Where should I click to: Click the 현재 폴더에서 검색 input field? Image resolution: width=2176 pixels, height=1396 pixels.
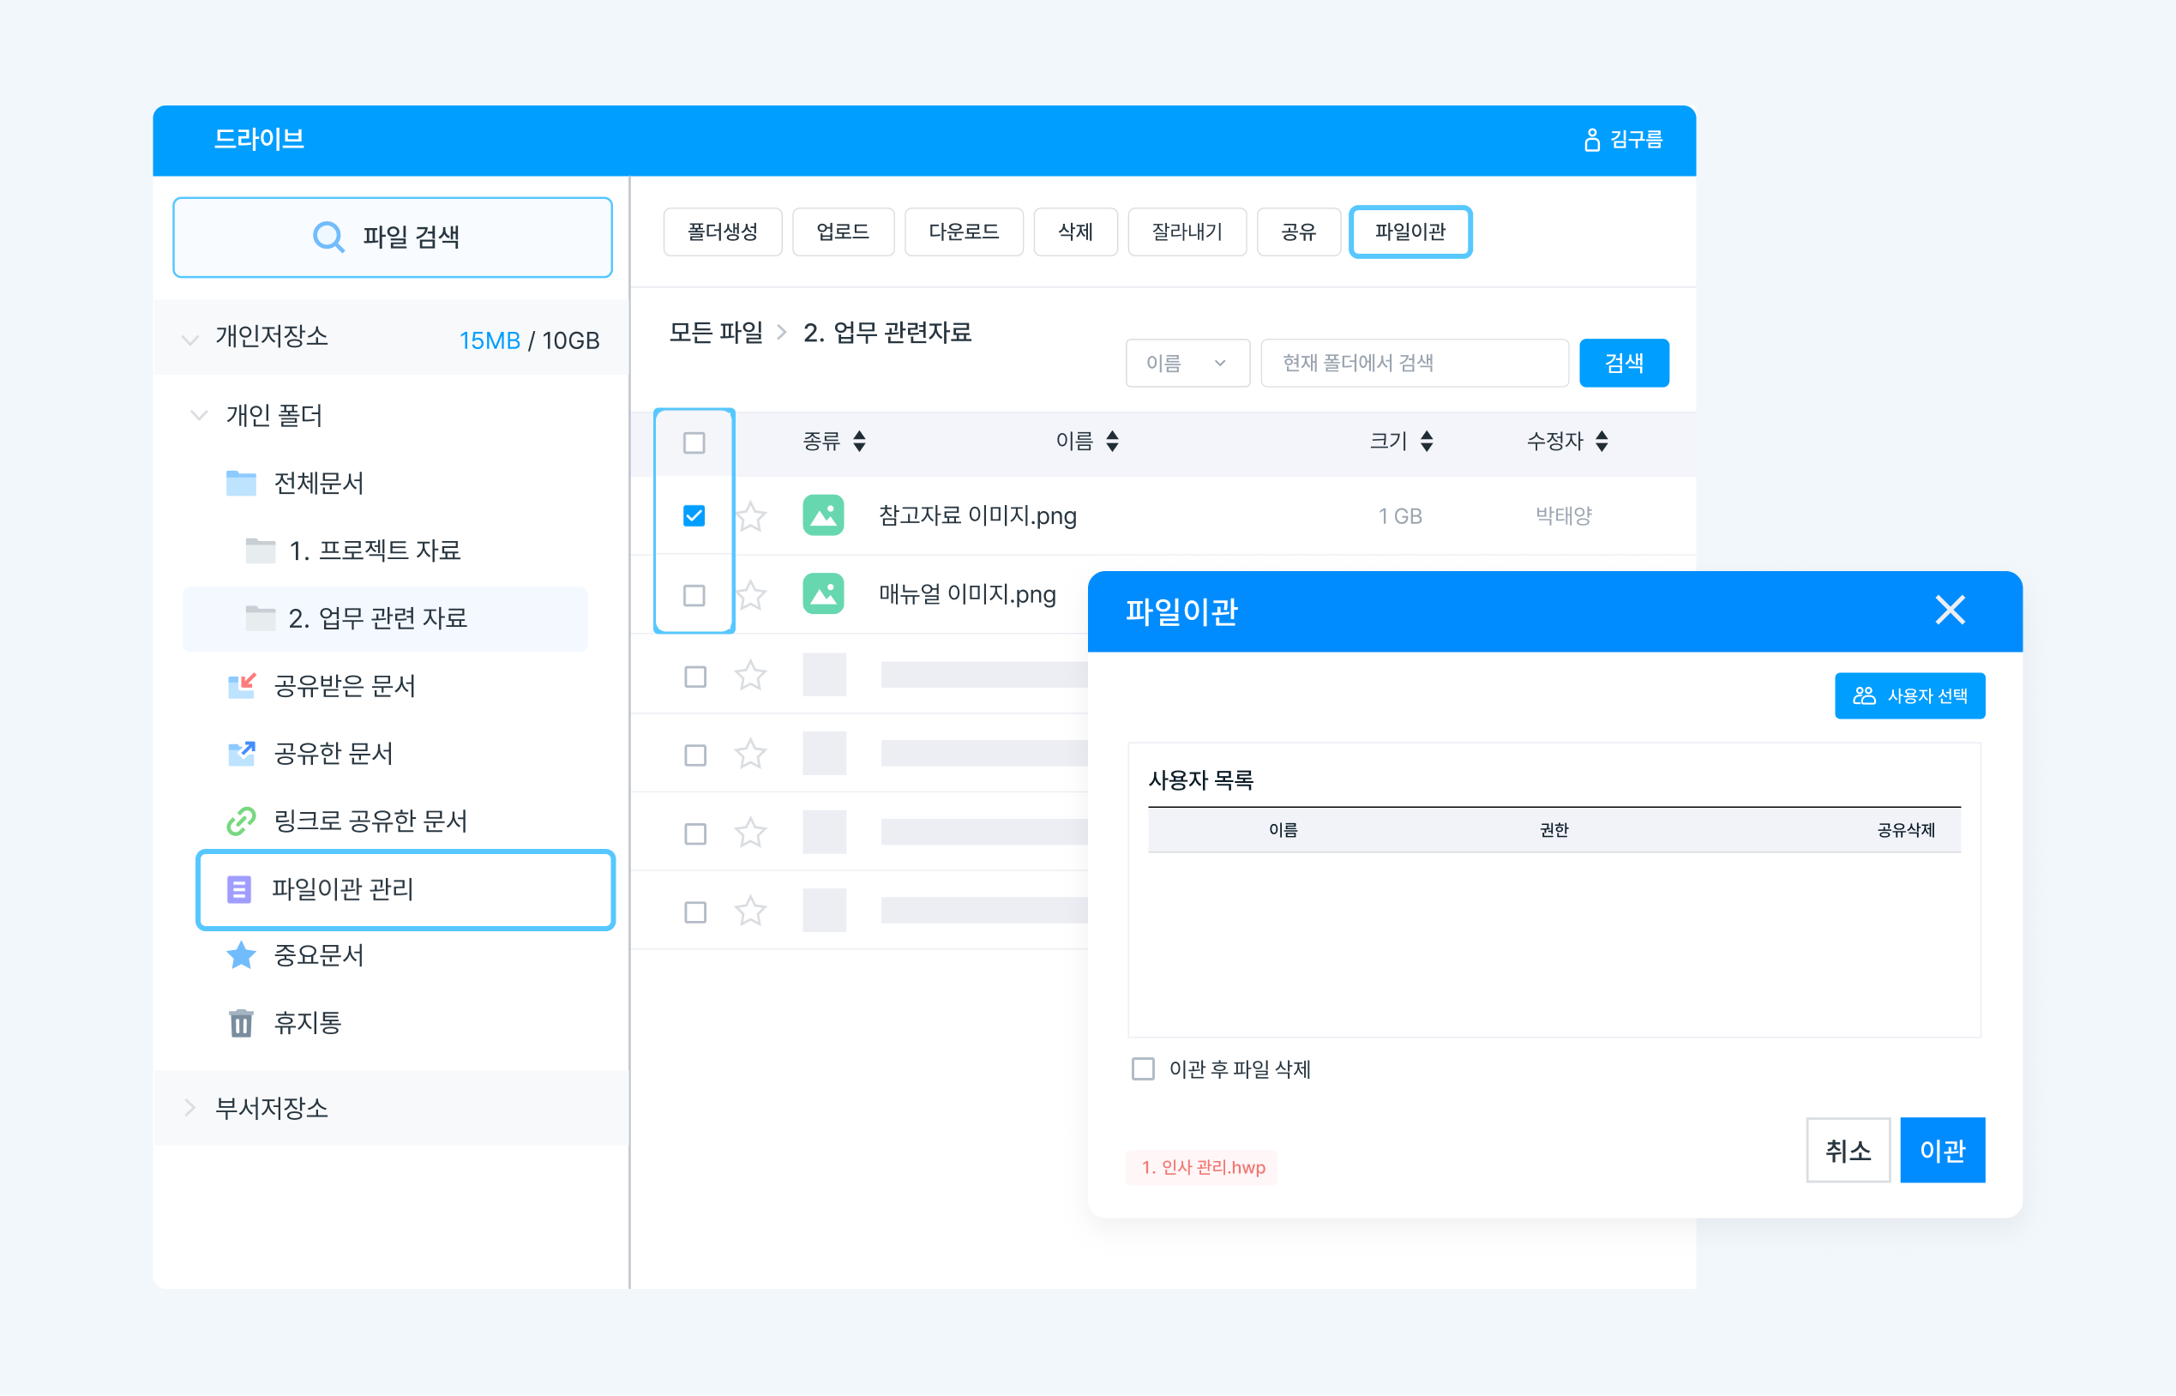pos(1414,364)
